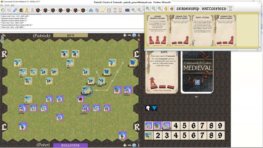Click the minus icon on the Byzantine banner bar
Viewport: 263px width, 148px height.
point(129,145)
